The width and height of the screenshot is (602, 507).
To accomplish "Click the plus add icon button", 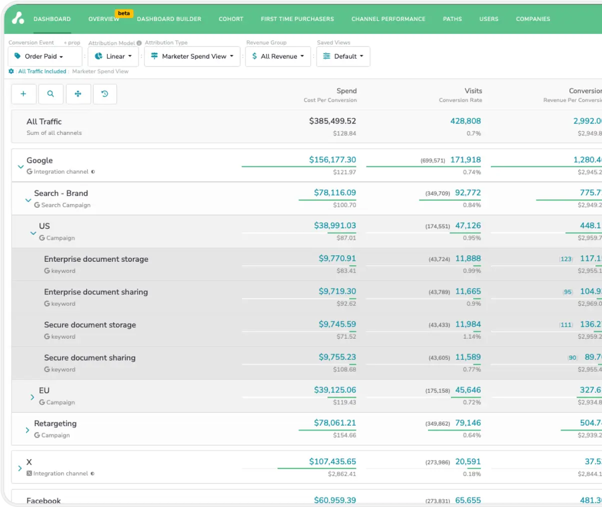I will tap(23, 94).
